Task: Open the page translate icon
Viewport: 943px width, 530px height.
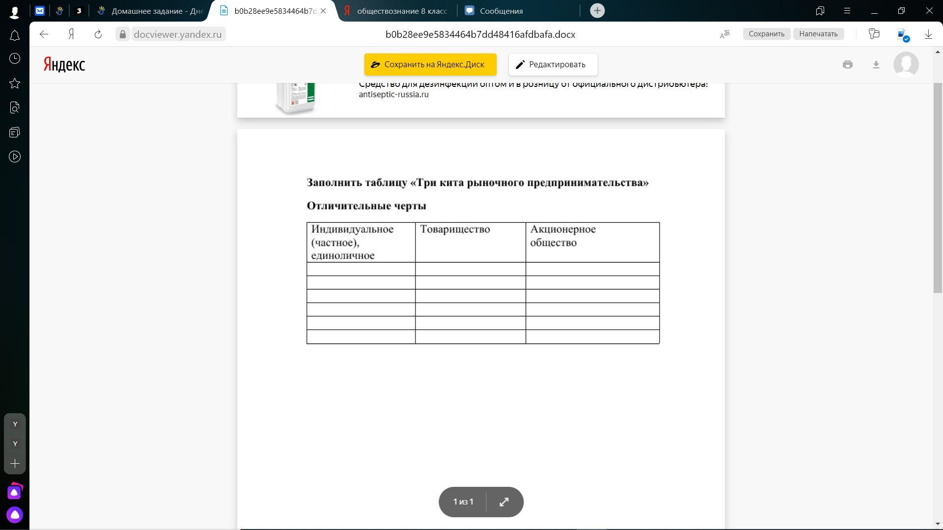Action: click(724, 34)
